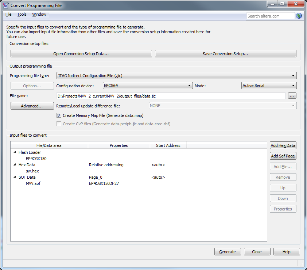Click the Page_0 property cell
The height and width of the screenshot is (270, 307).
(96, 178)
